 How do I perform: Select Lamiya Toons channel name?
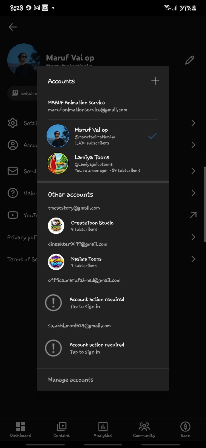92,157
